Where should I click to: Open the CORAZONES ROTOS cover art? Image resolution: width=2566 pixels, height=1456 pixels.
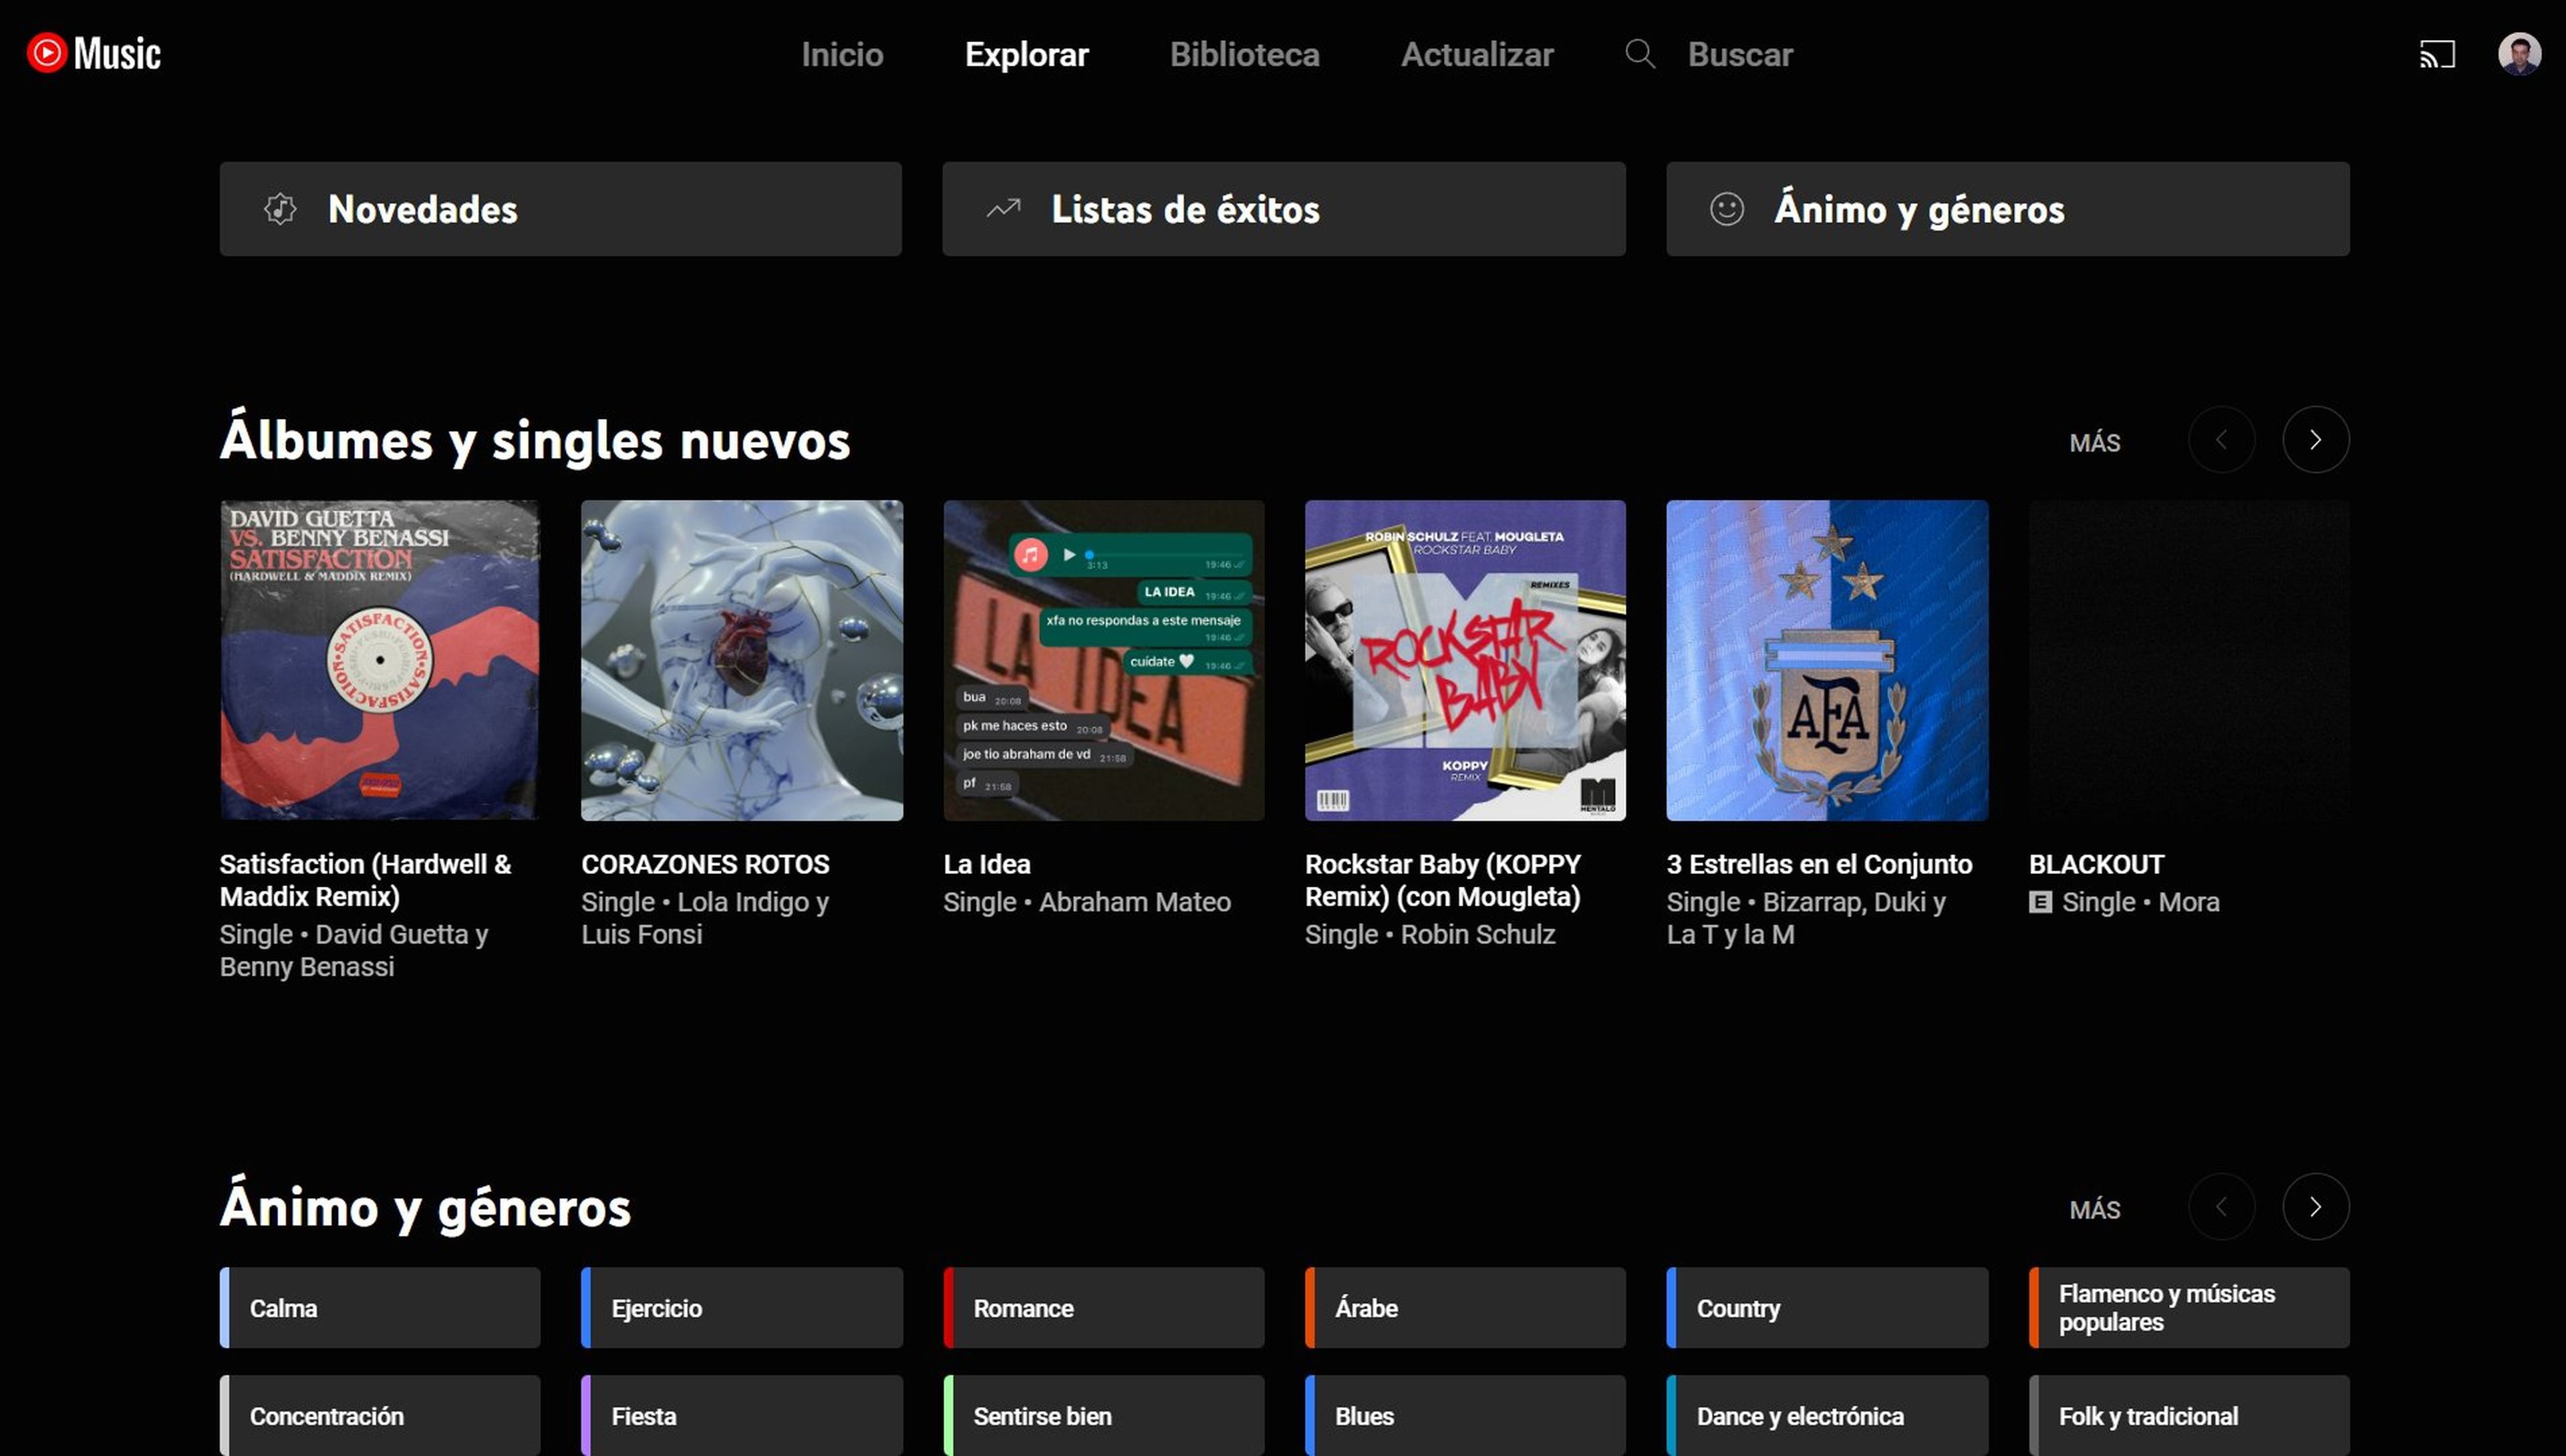click(x=742, y=660)
